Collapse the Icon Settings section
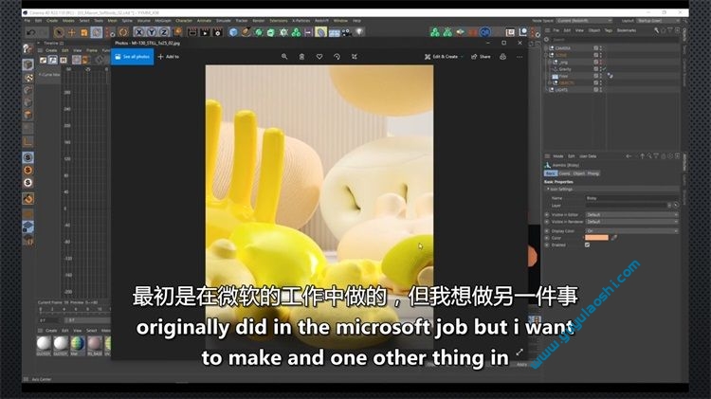This screenshot has height=399, width=711. click(x=548, y=189)
